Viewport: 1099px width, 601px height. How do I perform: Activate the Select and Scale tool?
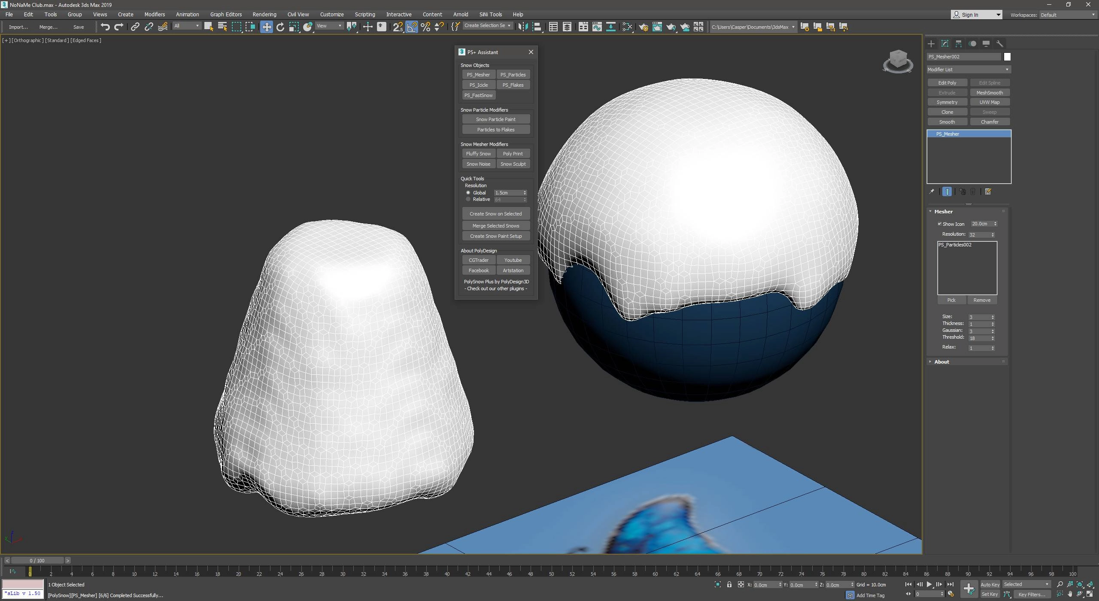click(294, 27)
